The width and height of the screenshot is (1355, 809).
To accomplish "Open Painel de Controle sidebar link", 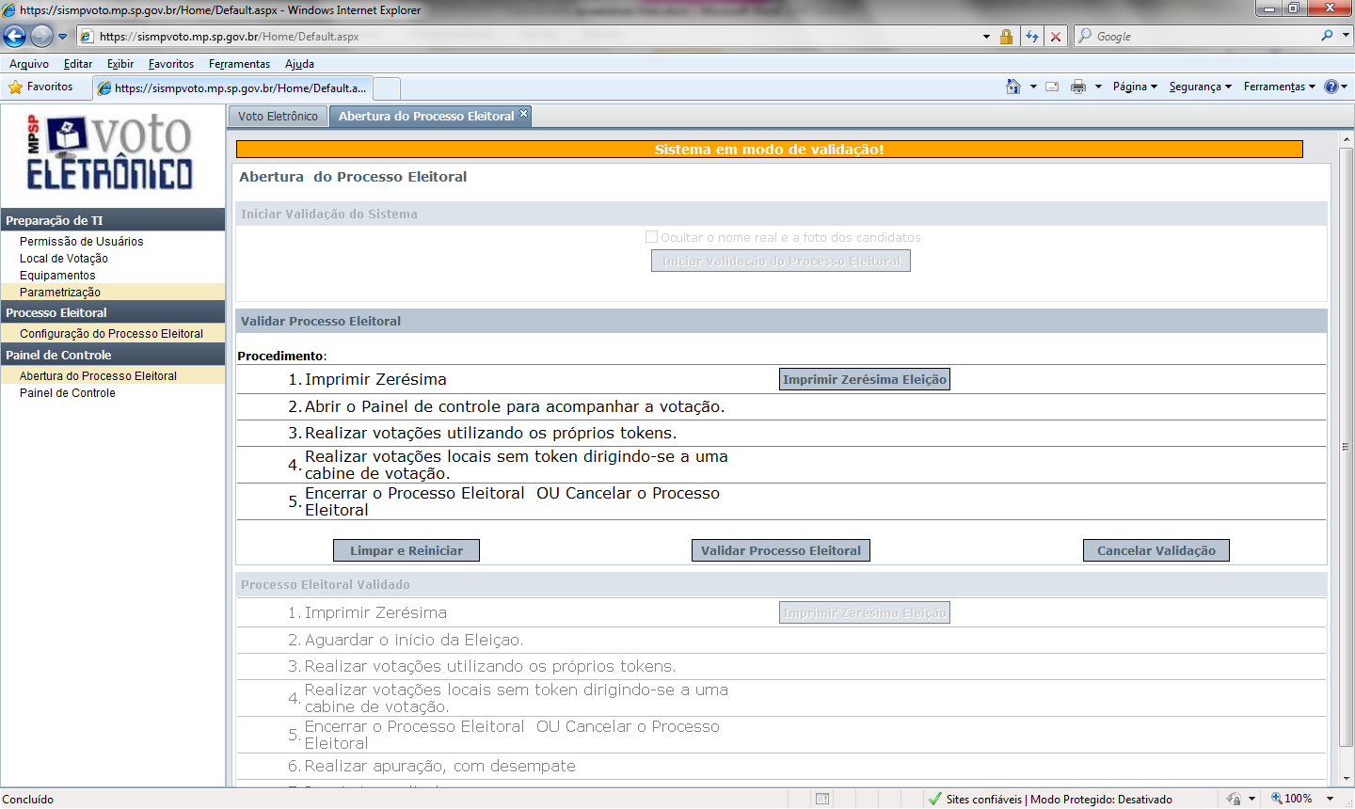I will pyautogui.click(x=68, y=393).
